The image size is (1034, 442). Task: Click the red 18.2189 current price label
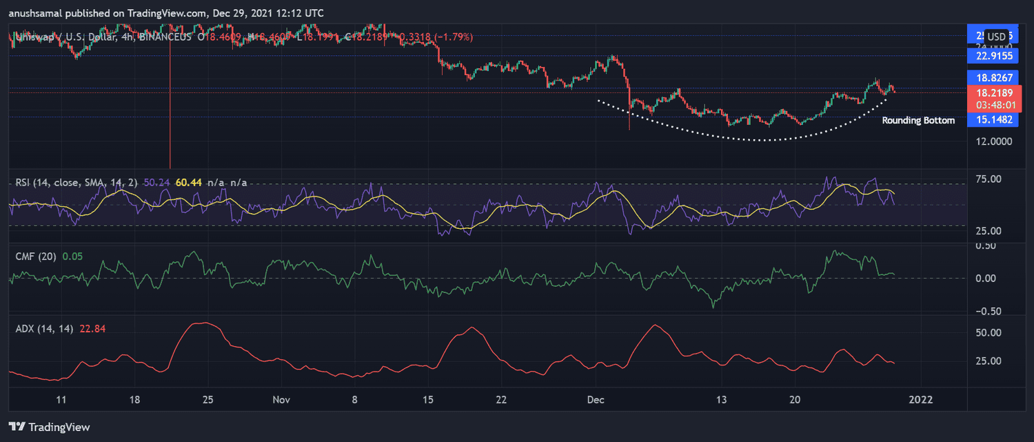click(992, 93)
